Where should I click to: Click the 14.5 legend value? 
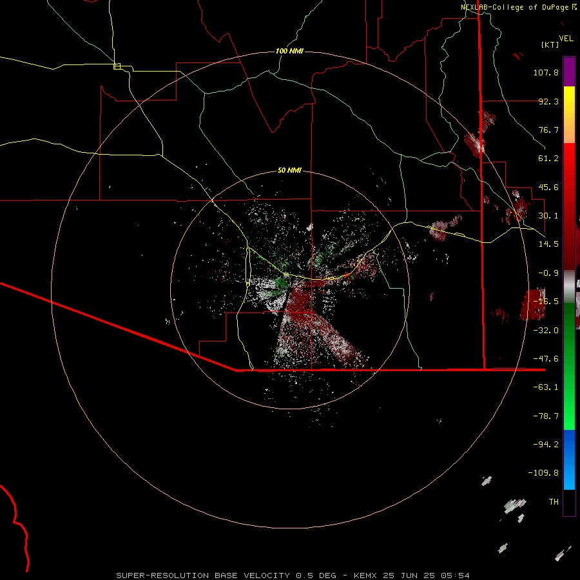(x=548, y=244)
